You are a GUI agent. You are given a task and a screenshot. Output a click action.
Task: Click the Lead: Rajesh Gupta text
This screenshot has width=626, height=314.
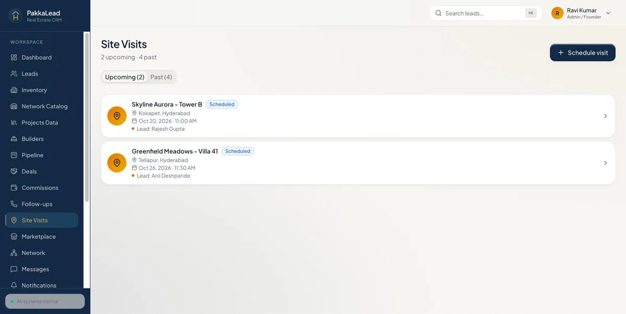click(x=161, y=129)
